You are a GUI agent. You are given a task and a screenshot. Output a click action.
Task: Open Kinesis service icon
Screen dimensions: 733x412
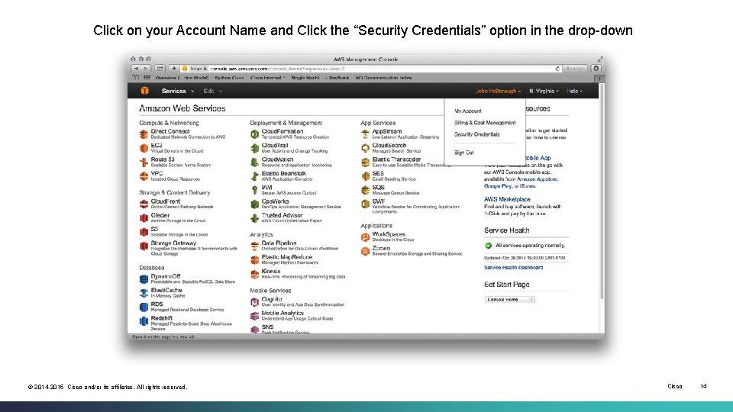(x=255, y=274)
